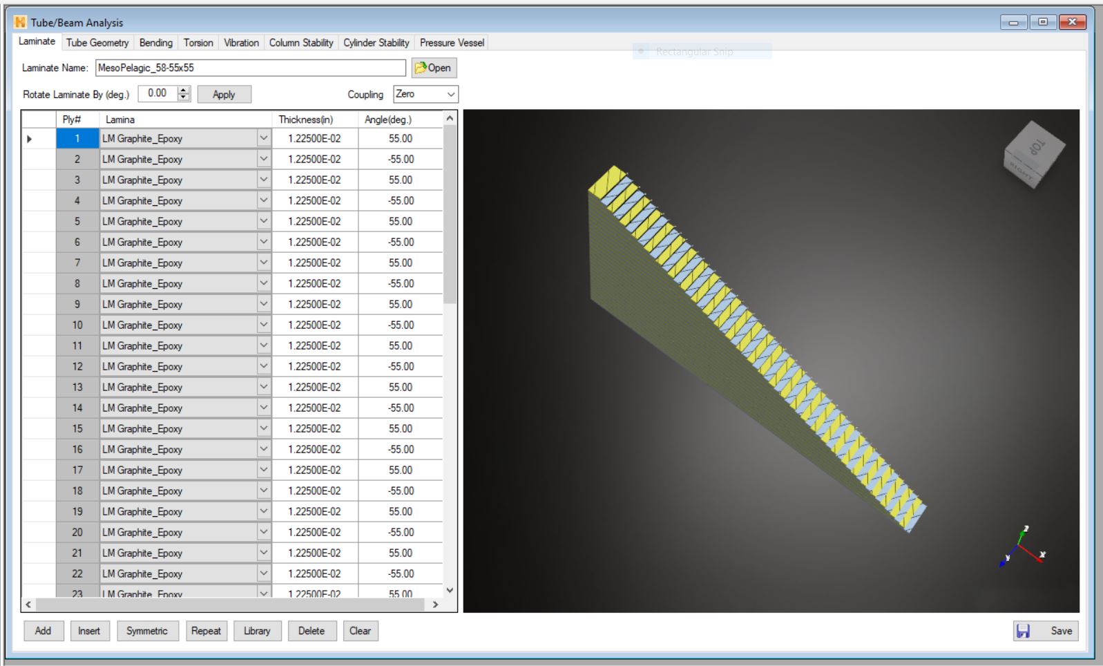
Task: Apply the laminate rotation
Action: (x=224, y=95)
